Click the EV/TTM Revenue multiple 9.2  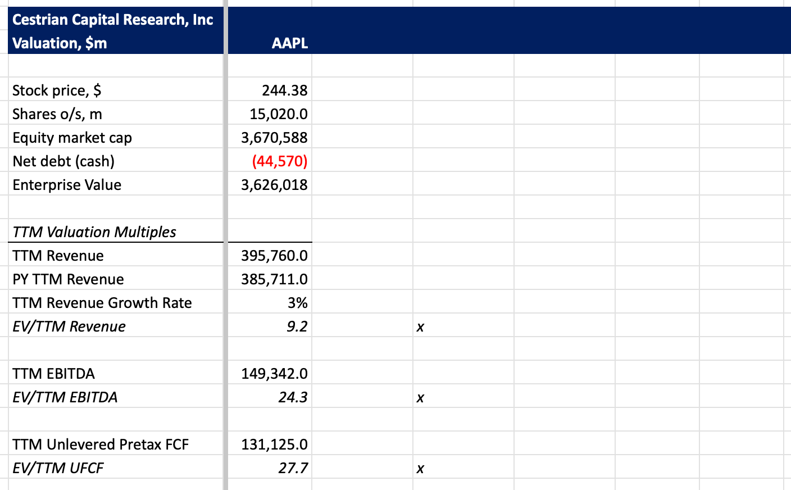click(297, 326)
